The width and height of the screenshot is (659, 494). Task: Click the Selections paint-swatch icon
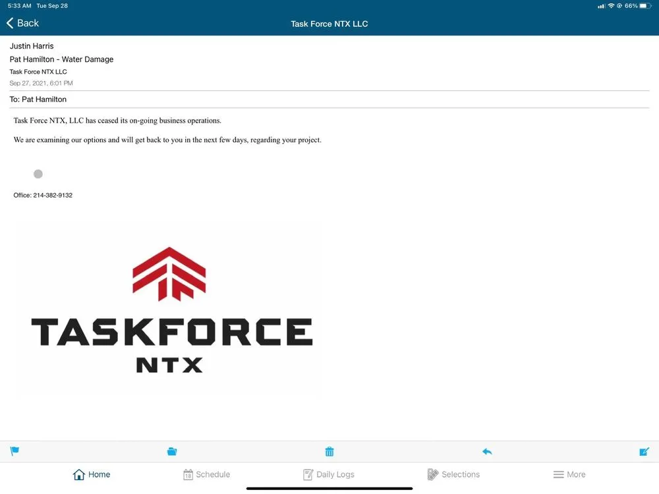tap(433, 474)
